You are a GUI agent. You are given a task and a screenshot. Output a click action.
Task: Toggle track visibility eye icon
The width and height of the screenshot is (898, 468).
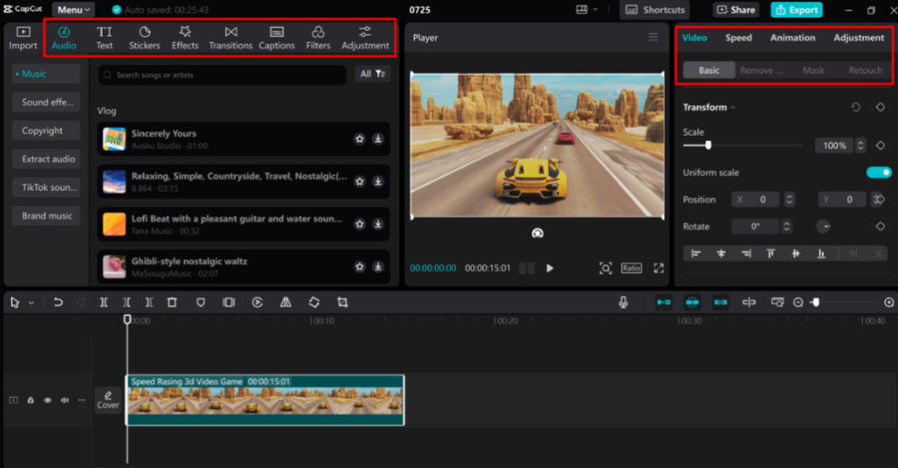coord(47,401)
